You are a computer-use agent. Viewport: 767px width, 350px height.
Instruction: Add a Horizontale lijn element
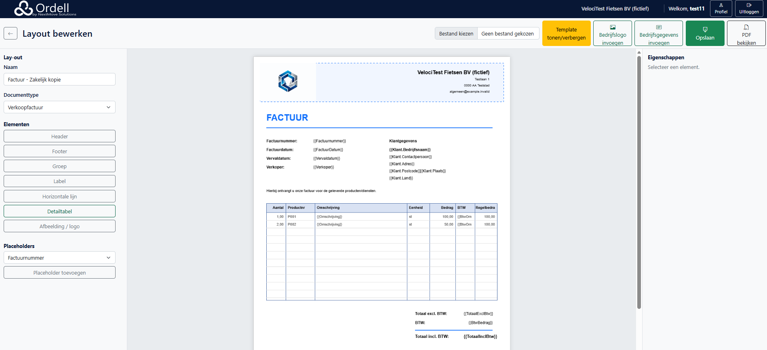pos(59,196)
